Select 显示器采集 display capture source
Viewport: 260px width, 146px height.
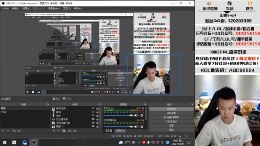pos(76,119)
